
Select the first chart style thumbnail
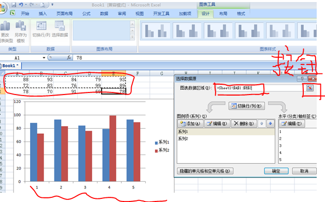click(x=156, y=31)
